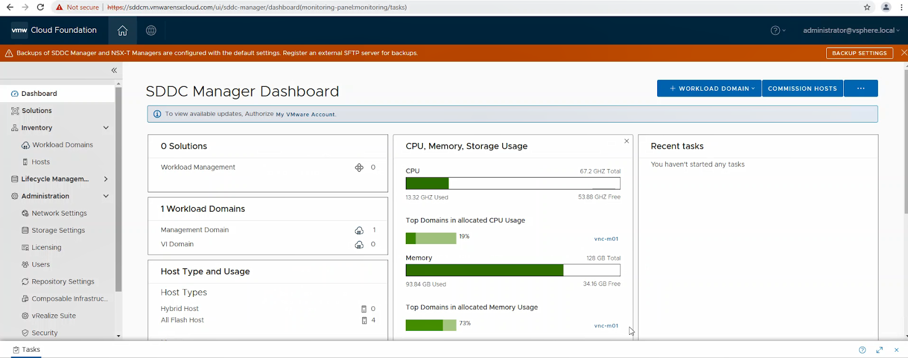Image resolution: width=908 pixels, height=358 pixels.
Task: Reload the page with refresh icon
Action: click(40, 7)
